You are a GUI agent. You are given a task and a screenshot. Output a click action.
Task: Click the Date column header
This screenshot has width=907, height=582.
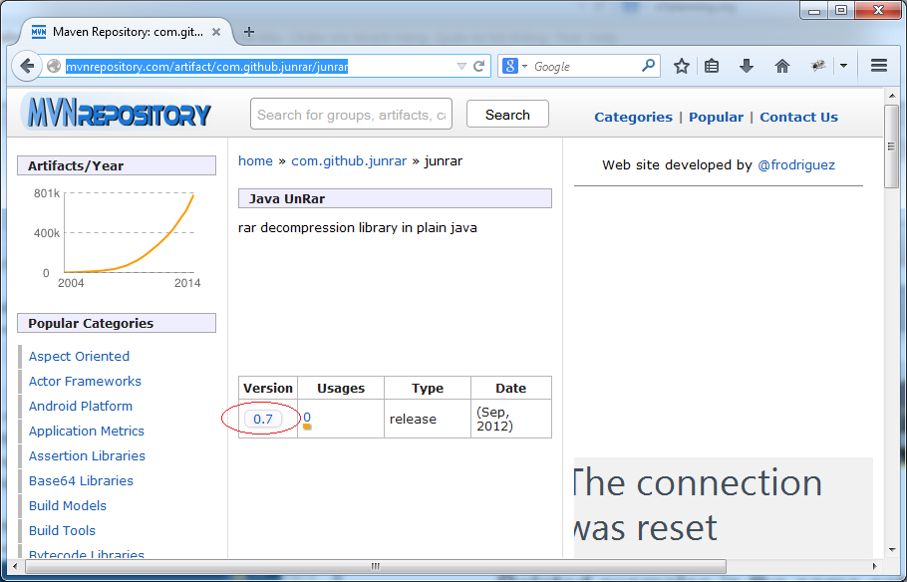point(510,389)
